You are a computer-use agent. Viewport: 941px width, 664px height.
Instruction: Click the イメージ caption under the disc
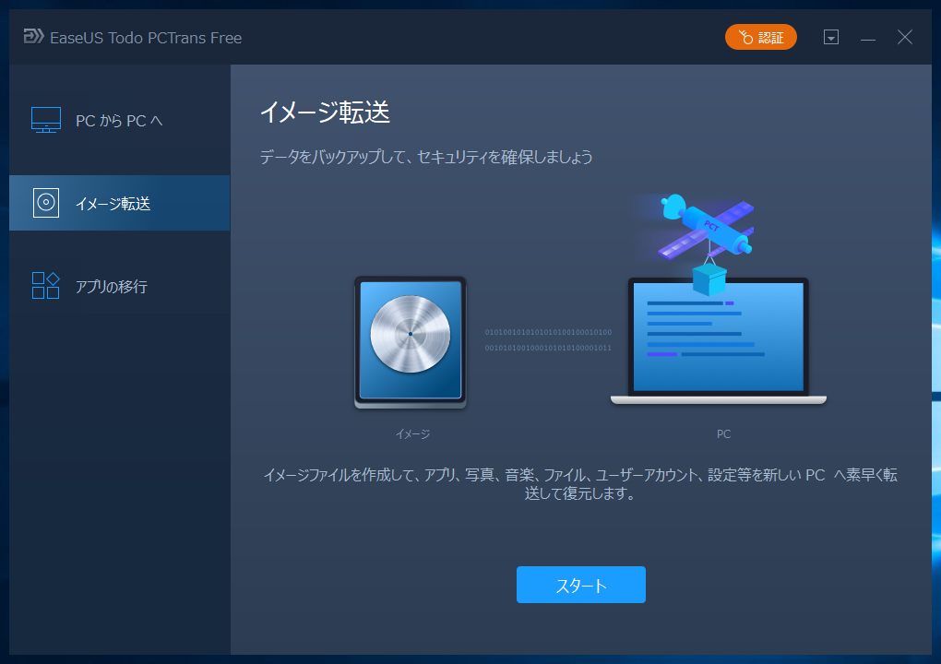tap(413, 433)
